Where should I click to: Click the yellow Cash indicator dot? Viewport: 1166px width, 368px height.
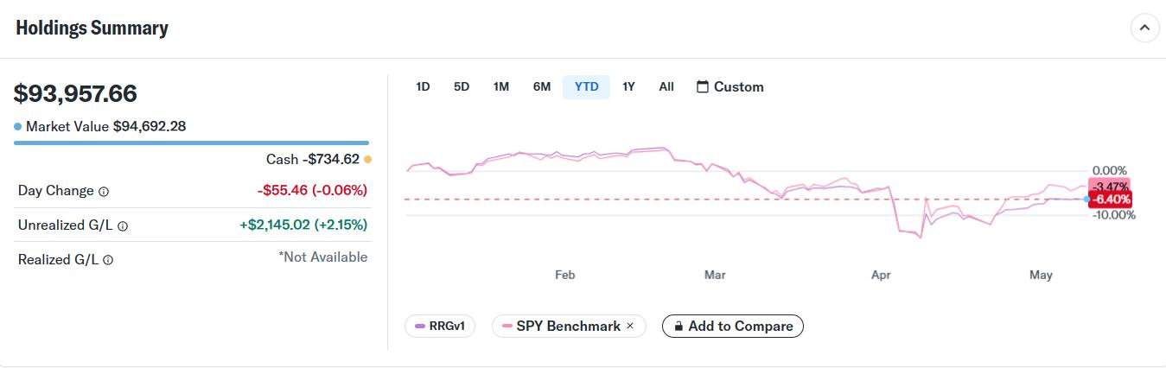tap(367, 159)
